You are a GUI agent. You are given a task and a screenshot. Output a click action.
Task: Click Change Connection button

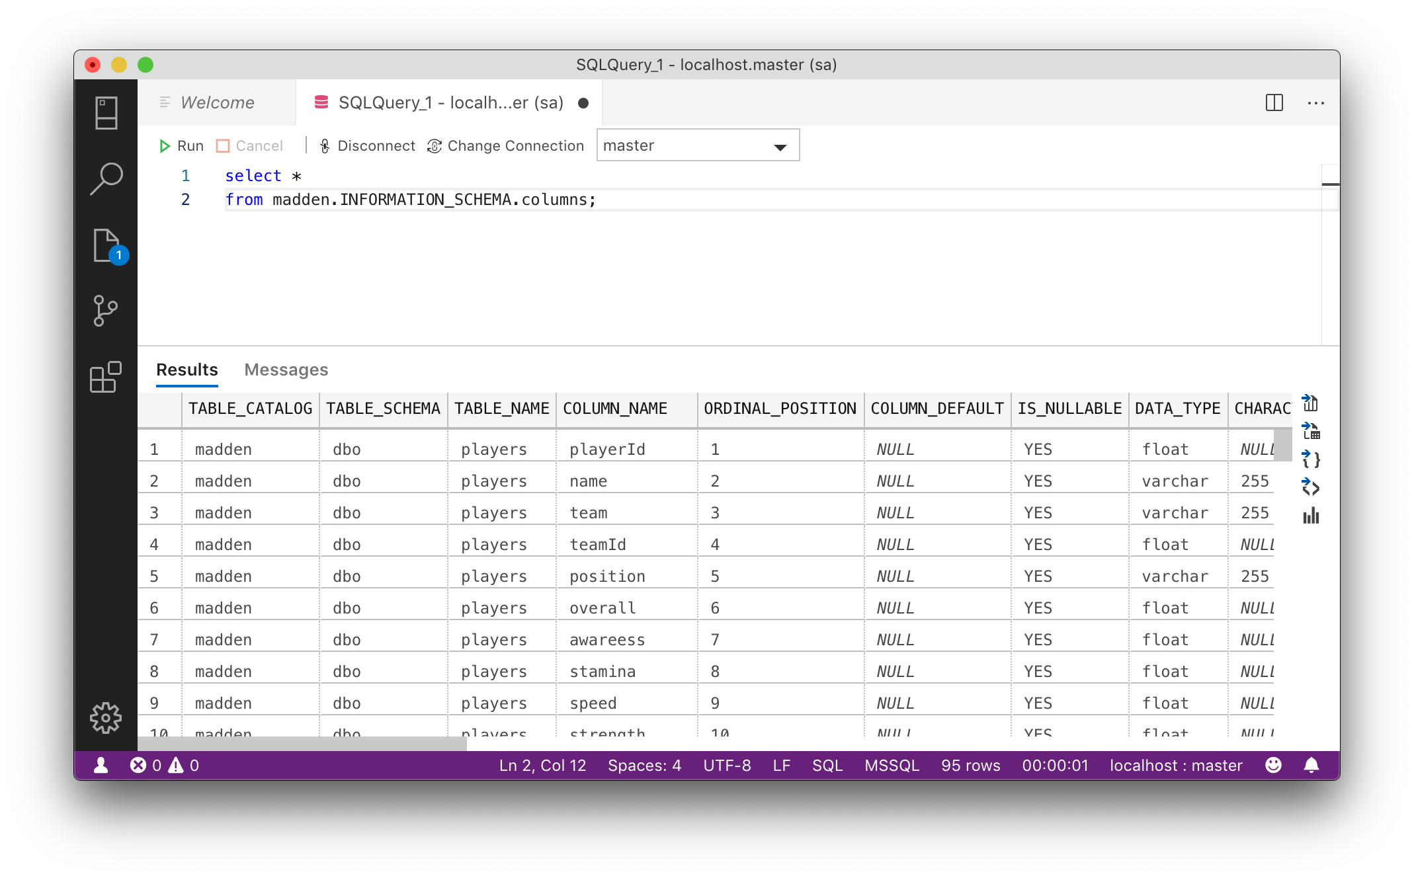coord(506,145)
